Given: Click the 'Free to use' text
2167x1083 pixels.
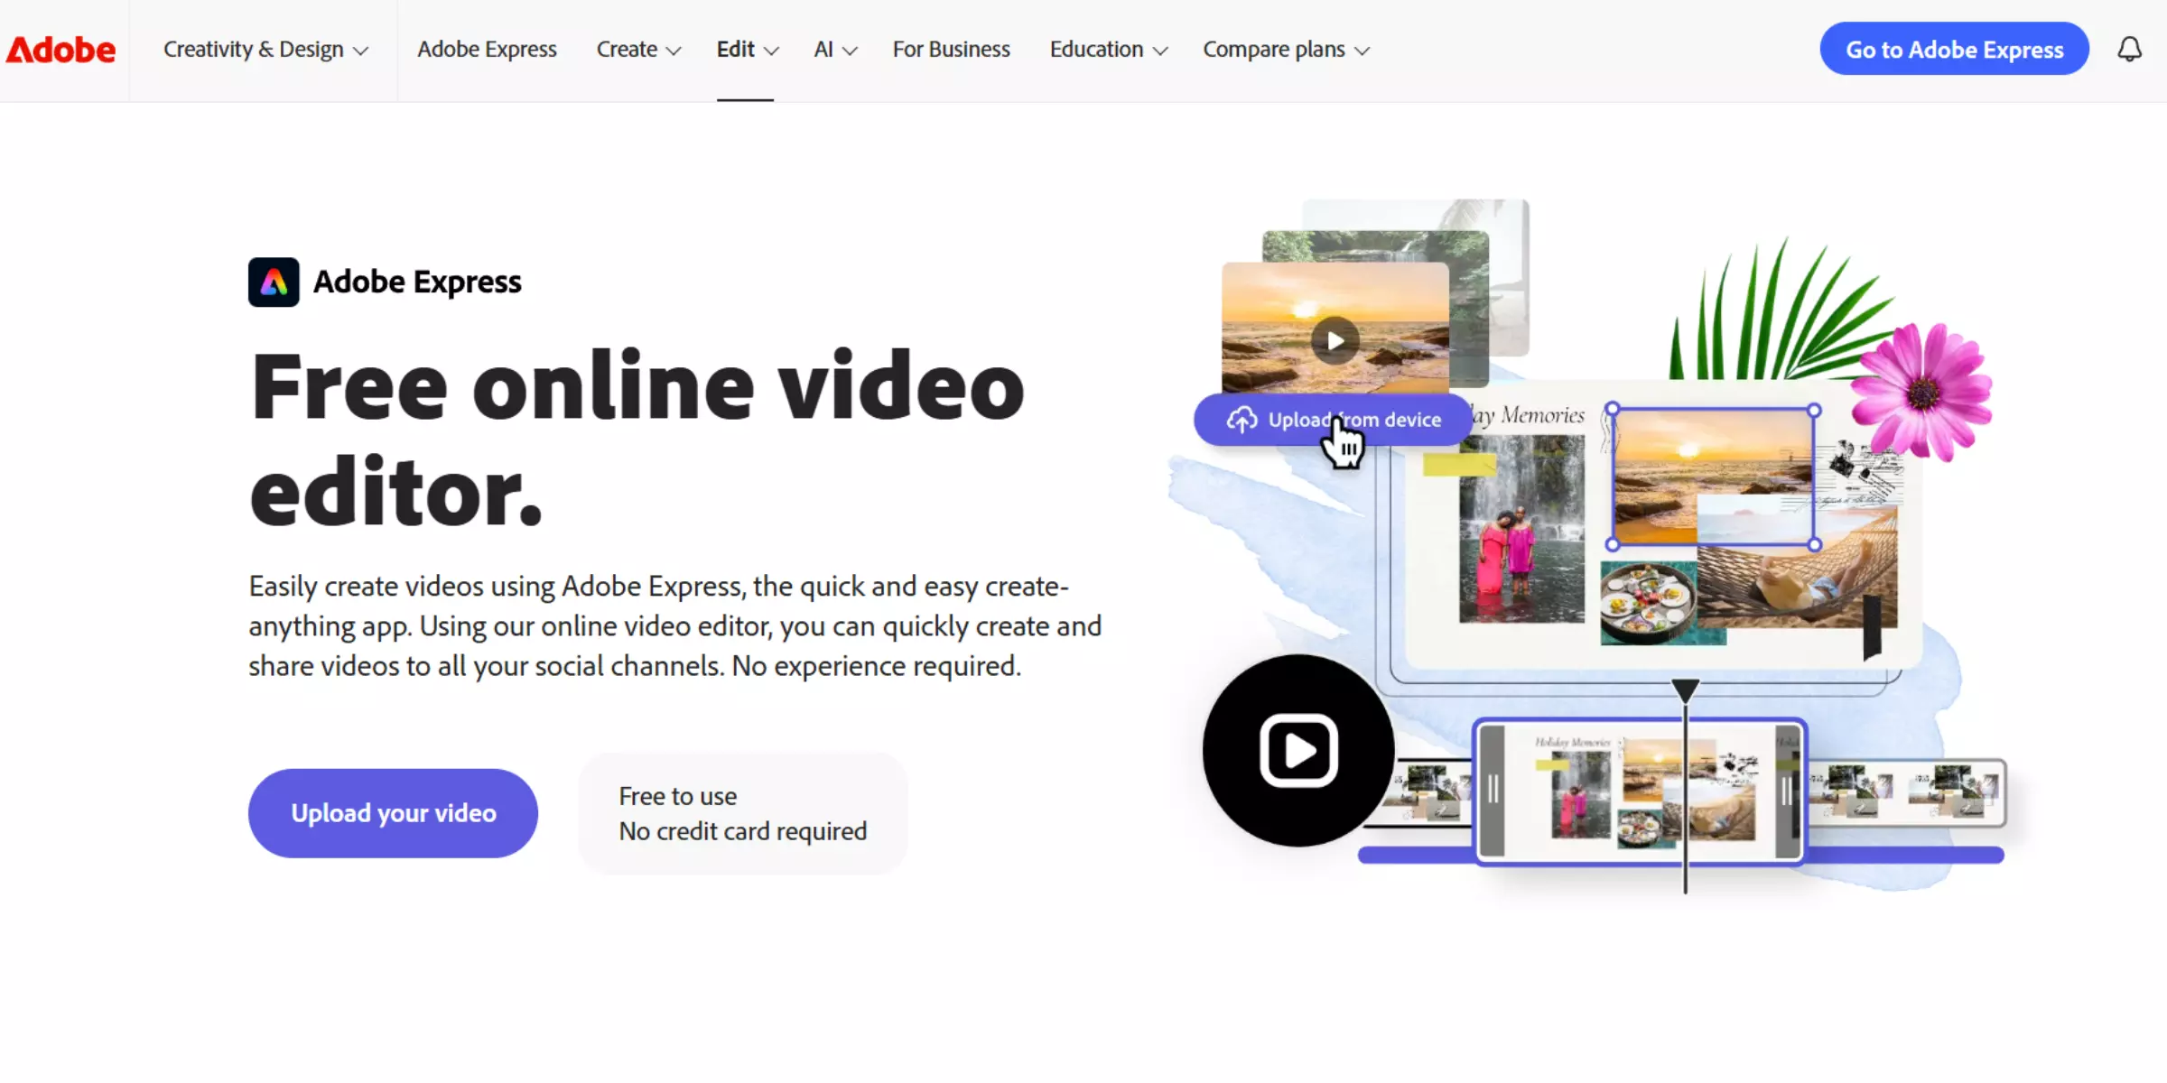Looking at the screenshot, I should pyautogui.click(x=677, y=796).
